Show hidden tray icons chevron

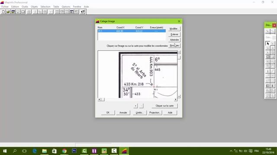pyautogui.click(x=231, y=151)
